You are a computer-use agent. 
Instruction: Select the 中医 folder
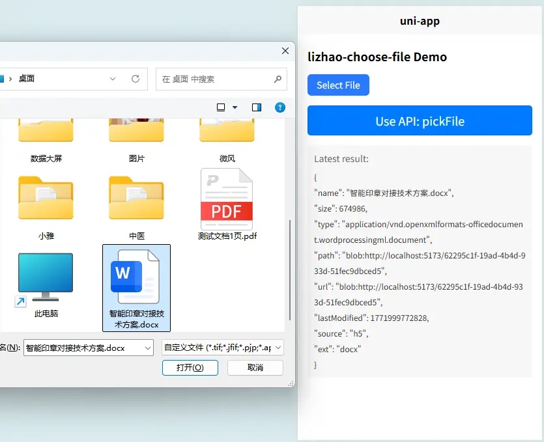(x=136, y=199)
